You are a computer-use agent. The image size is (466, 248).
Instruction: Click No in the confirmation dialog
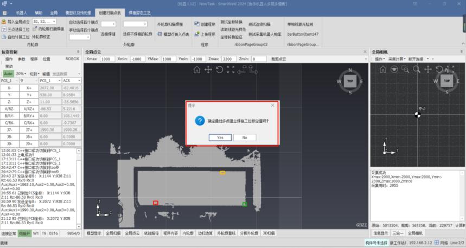245,138
